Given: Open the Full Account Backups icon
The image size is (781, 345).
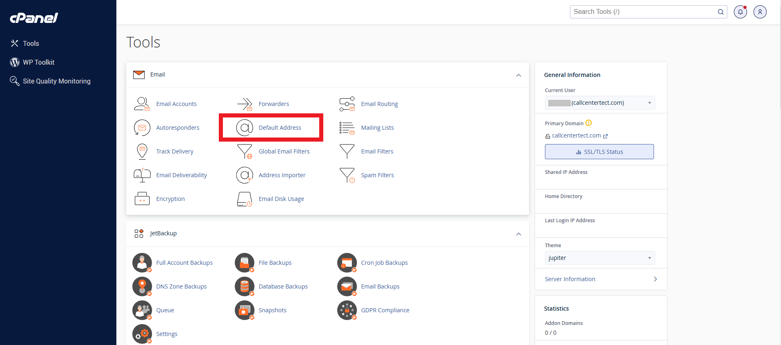Looking at the screenshot, I should tap(142, 263).
